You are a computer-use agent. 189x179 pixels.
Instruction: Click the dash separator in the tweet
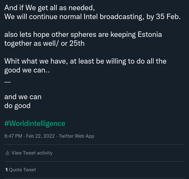pyautogui.click(x=7, y=82)
